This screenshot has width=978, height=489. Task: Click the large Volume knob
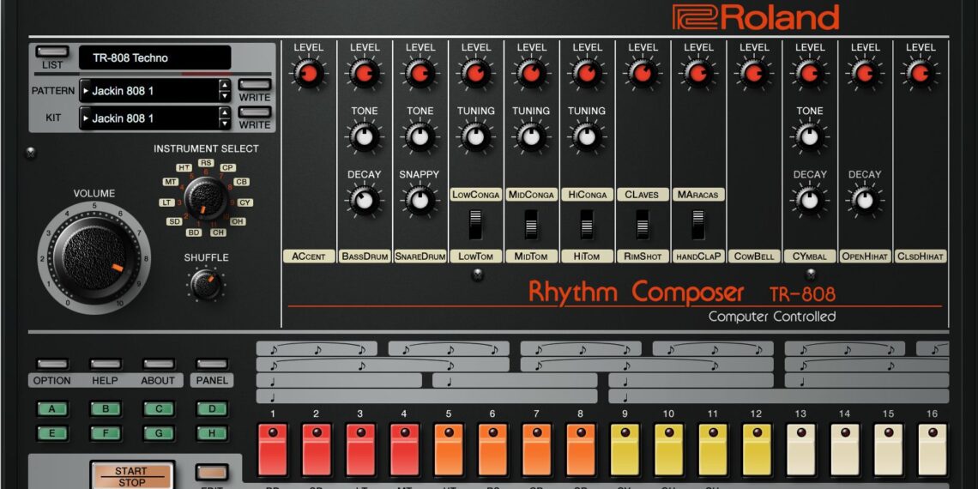click(89, 259)
